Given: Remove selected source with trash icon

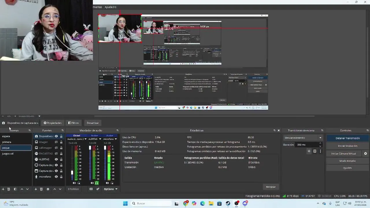Looking at the screenshot, I should click(x=41, y=189).
